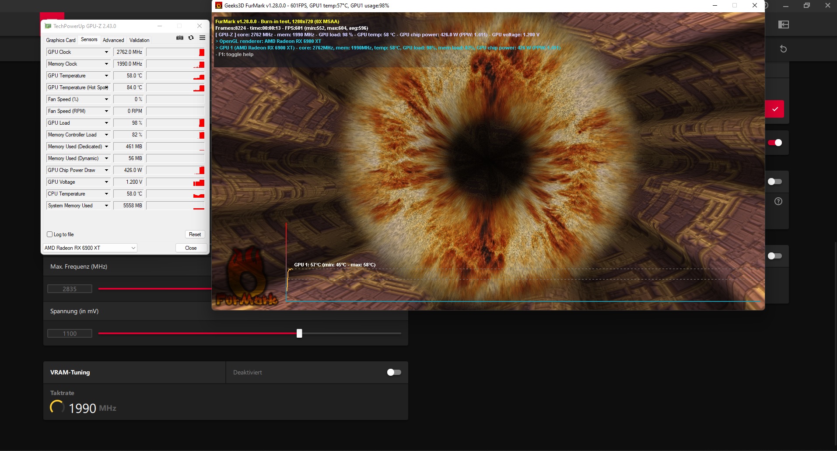Minimize the GPU-Z window

160,26
